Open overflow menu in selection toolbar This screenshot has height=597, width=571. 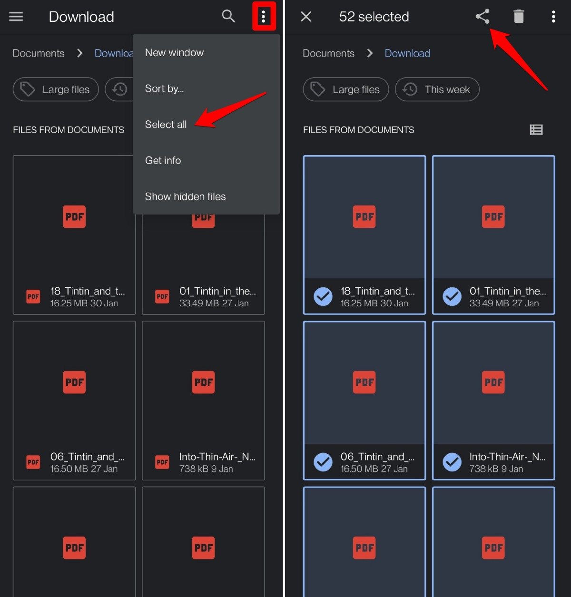[553, 17]
